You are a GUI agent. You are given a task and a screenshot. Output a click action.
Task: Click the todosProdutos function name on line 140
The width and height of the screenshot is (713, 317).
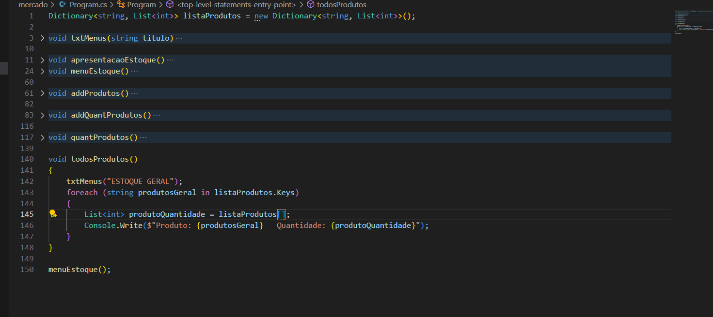pyautogui.click(x=100, y=159)
